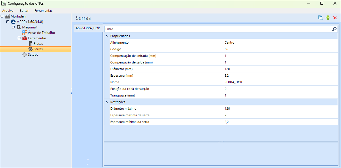This screenshot has height=168, width=341.
Task: Click inside the Filtro input field
Action: (218, 29)
